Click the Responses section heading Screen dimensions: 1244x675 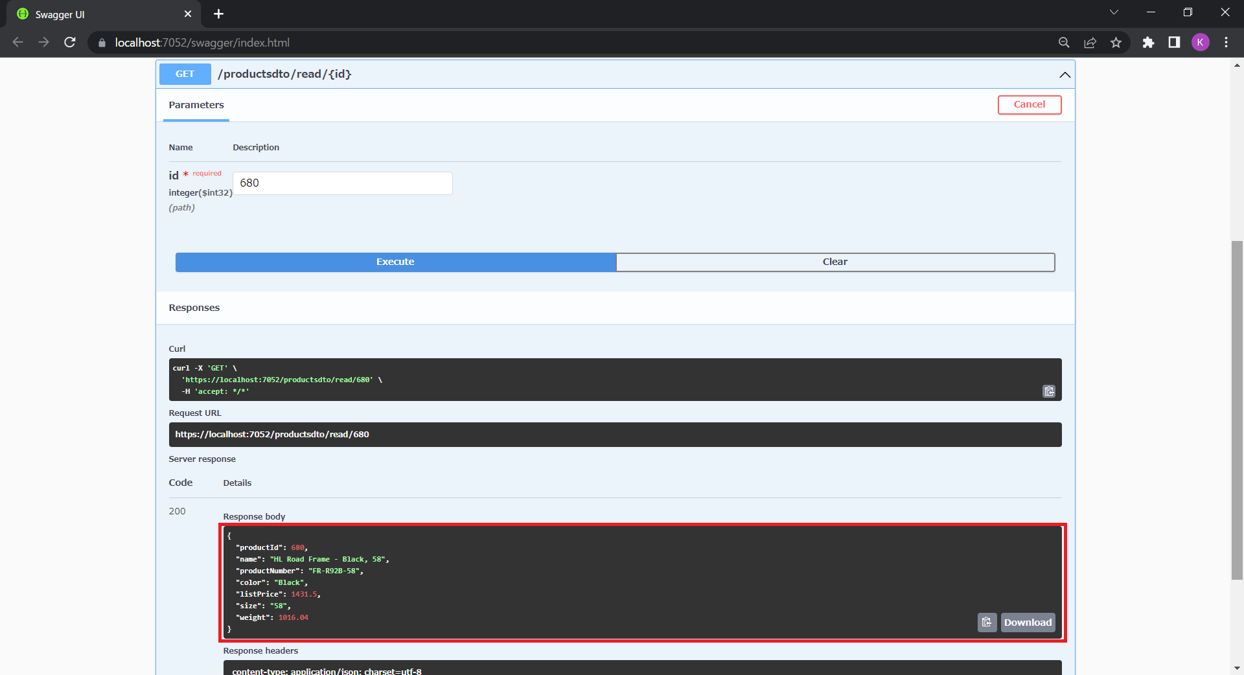194,308
